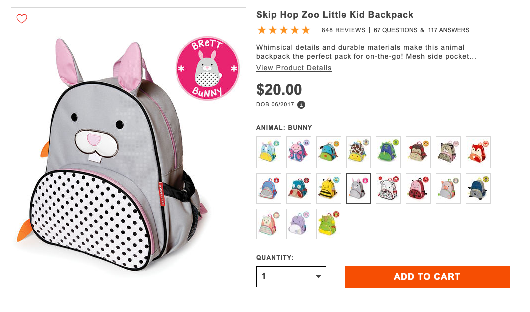Click the Brett Bunny badge icon

point(207,68)
